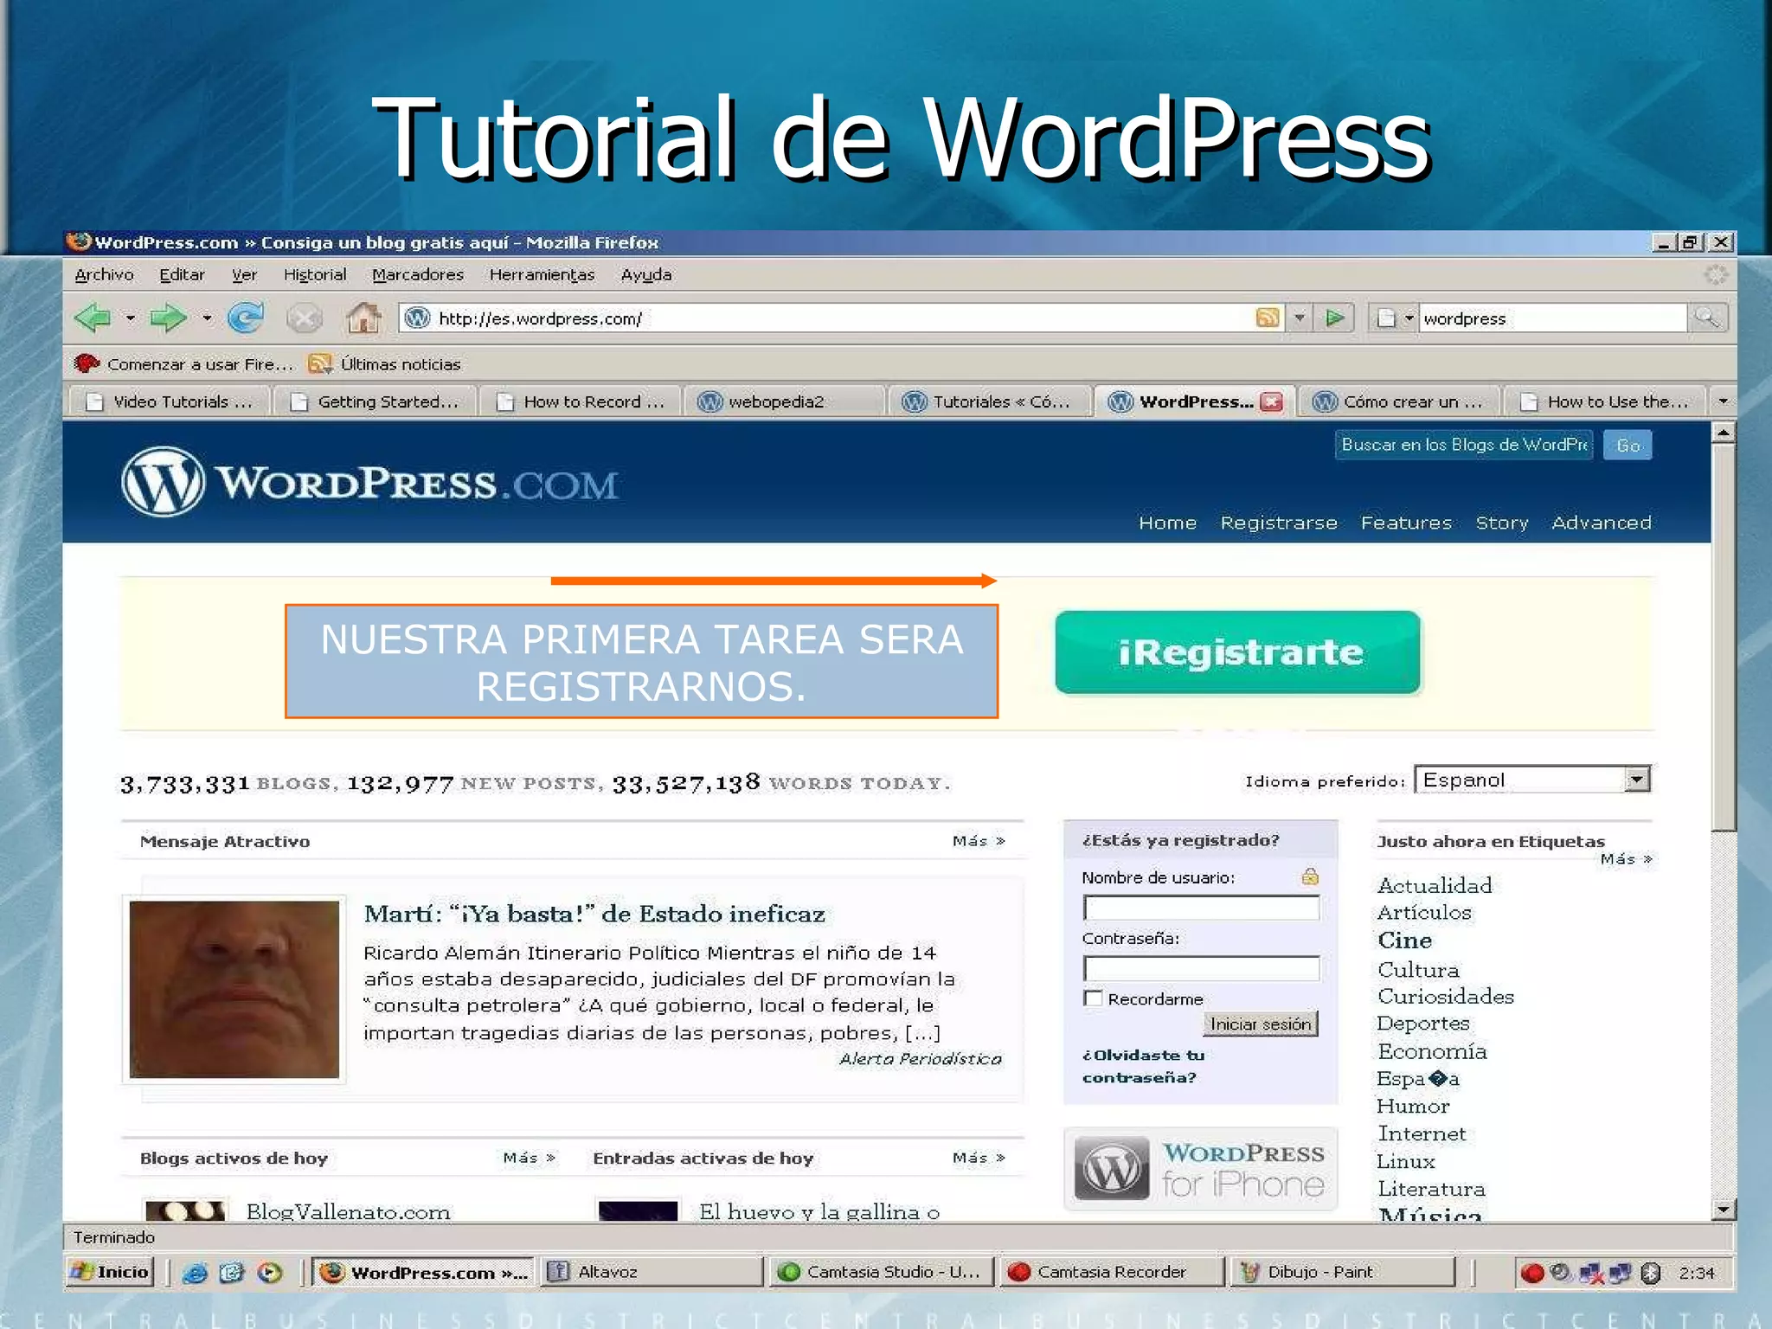Open the Herramientas menu
This screenshot has height=1329, width=1772.
(542, 275)
